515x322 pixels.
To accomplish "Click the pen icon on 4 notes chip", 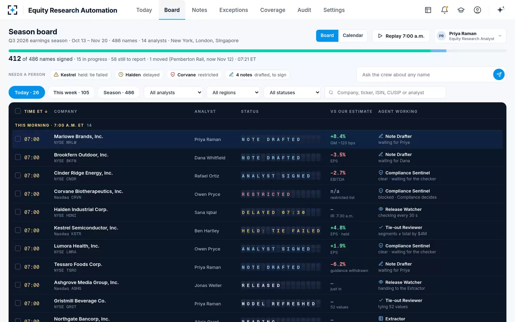I will click(x=231, y=75).
